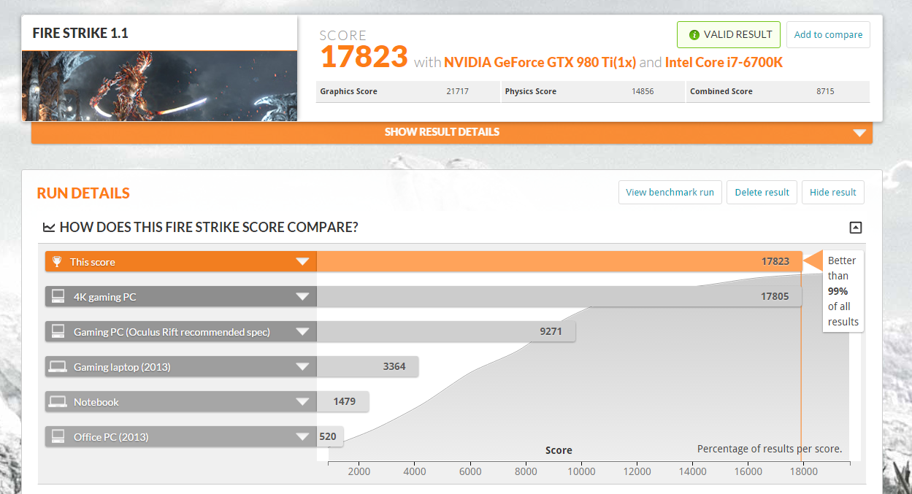The width and height of the screenshot is (912, 494).
Task: Click the info icon in Valid Result badge
Action: 694,35
